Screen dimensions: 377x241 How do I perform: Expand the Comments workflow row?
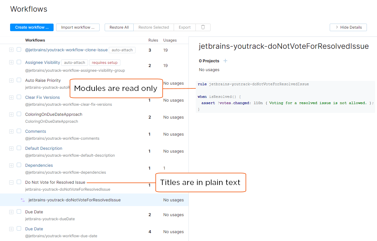pyautogui.click(x=11, y=132)
